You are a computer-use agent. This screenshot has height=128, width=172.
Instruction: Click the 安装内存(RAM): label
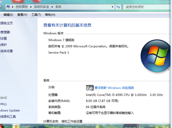[59, 101]
